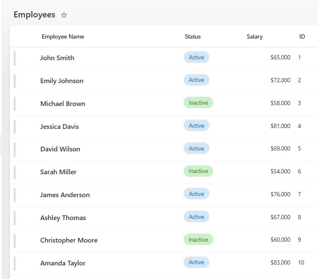Screen dimensions: 318x279
Task: Select the $76,000 salary cell
Action: tap(280, 194)
